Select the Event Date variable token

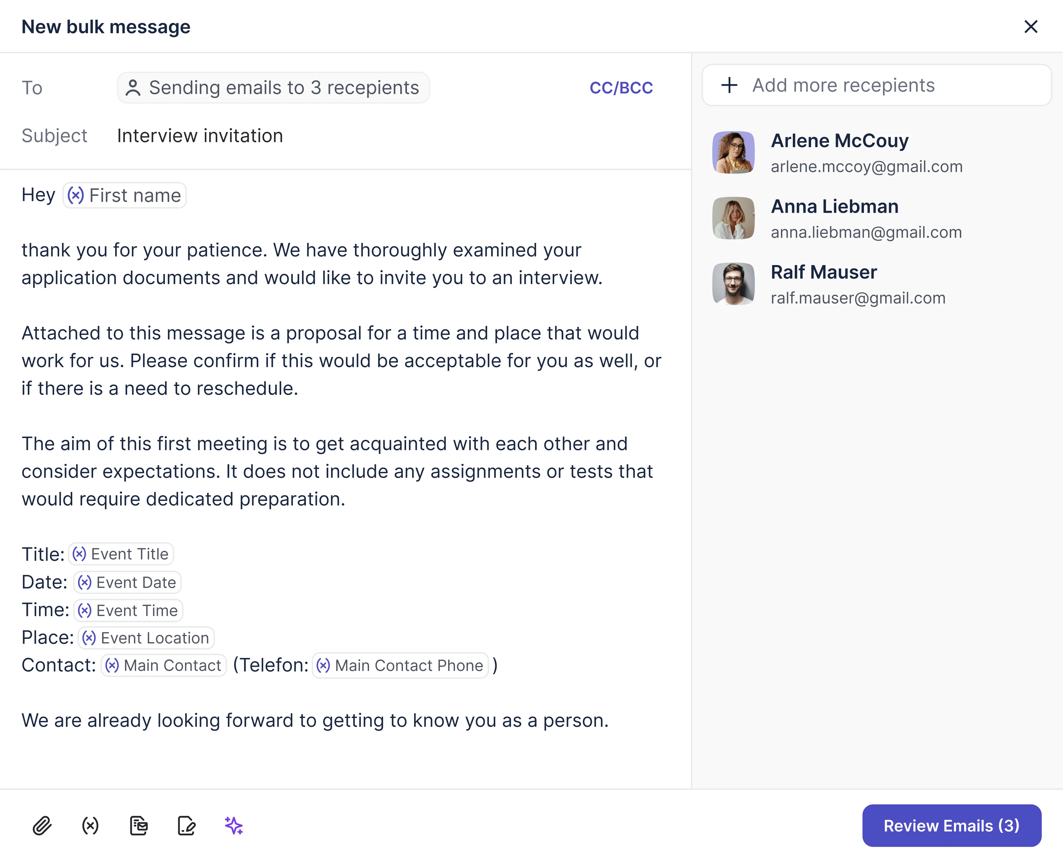point(127,582)
